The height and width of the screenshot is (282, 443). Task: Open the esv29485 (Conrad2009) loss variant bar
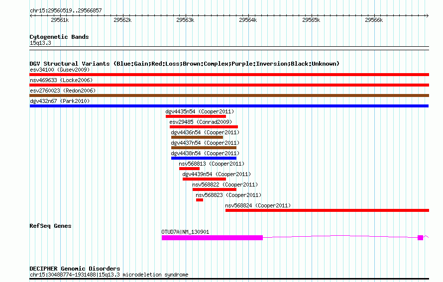(x=204, y=127)
